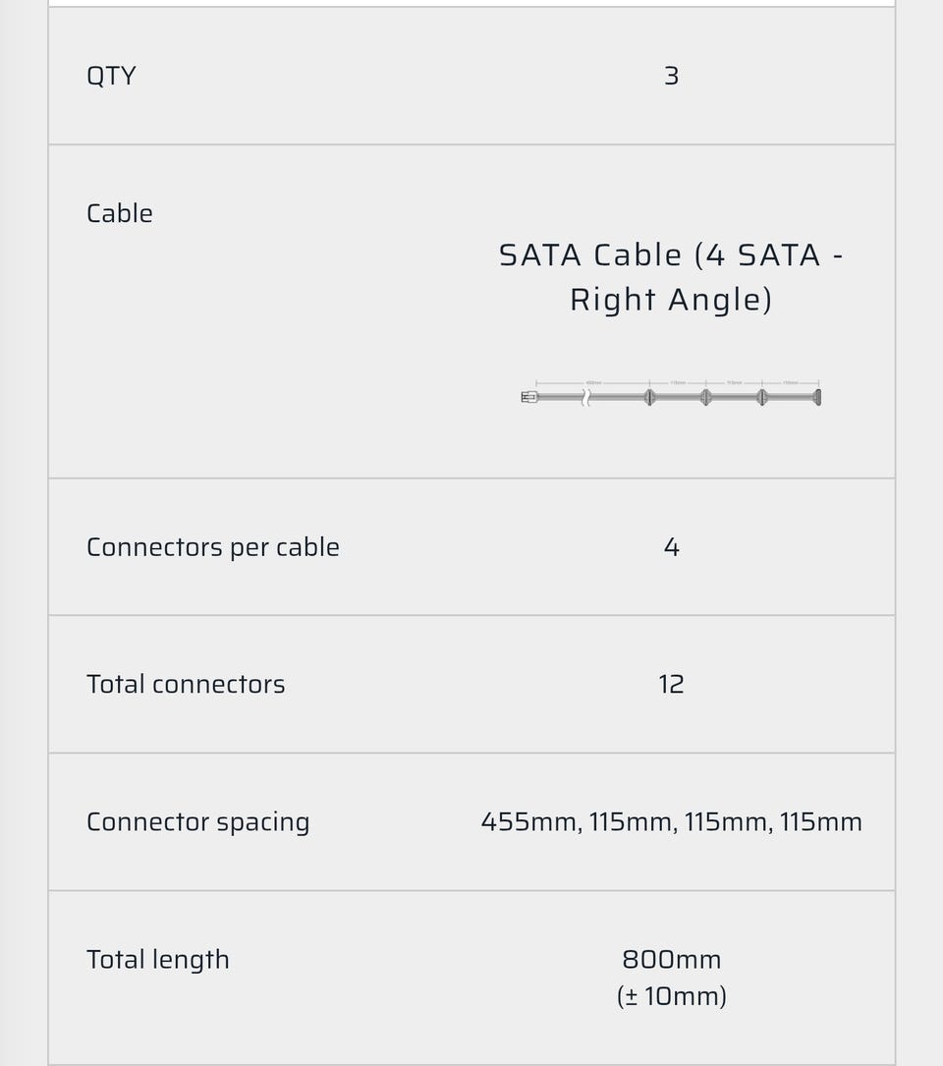Click the second SATA connector on diagram
This screenshot has height=1066, width=943.
coord(705,397)
